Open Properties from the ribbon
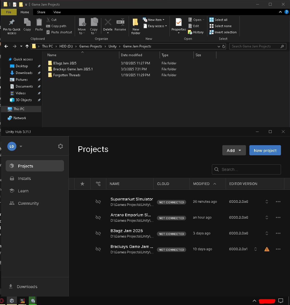This screenshot has width=290, height=305. point(179,25)
